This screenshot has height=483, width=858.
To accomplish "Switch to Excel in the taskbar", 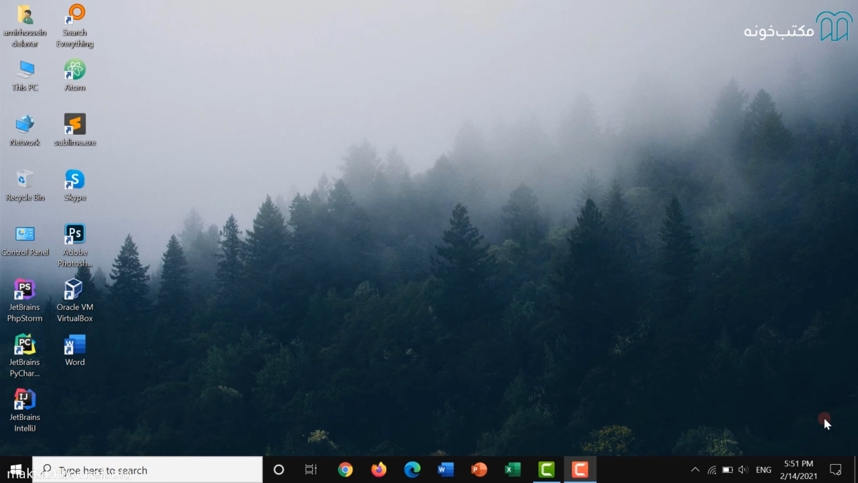I will pyautogui.click(x=513, y=470).
